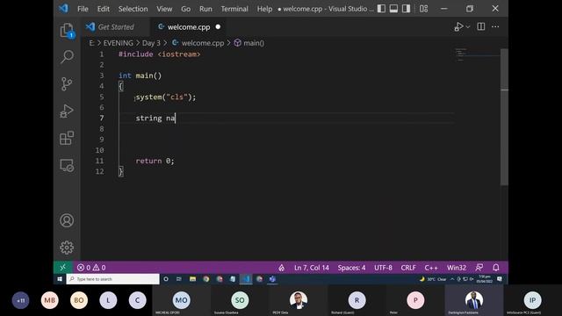Change language mode from C++

pos(431,268)
